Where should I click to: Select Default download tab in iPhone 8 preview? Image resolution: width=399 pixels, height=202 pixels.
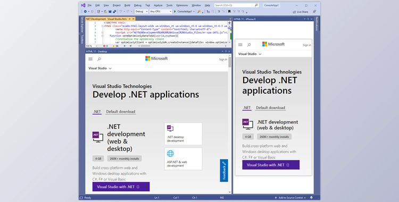[270, 108]
